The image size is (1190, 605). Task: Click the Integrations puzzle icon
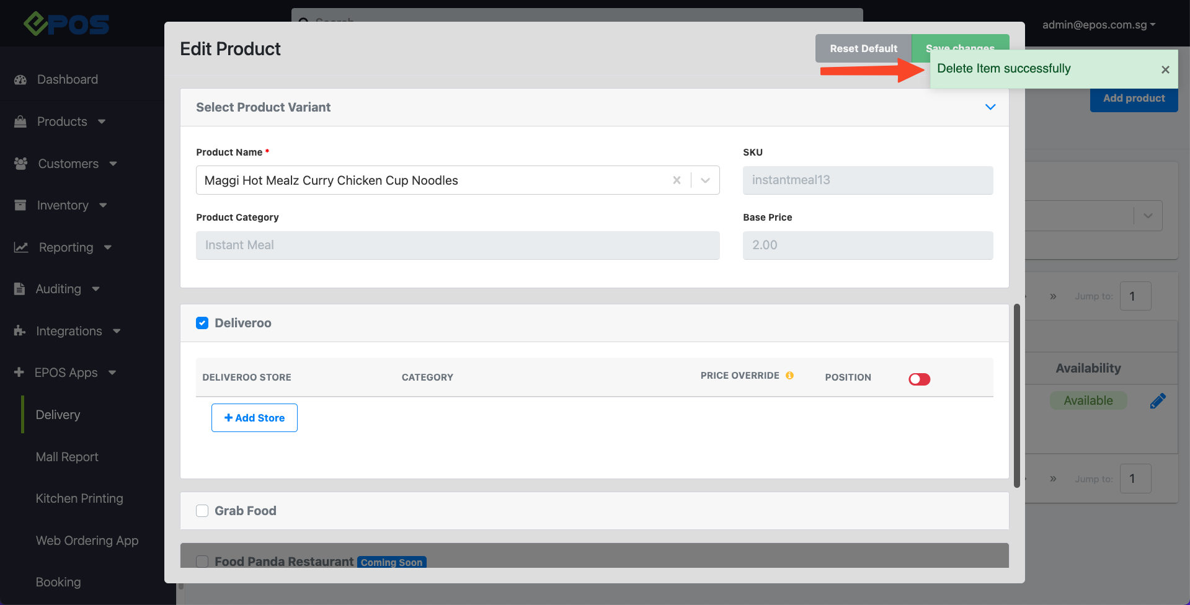click(20, 331)
